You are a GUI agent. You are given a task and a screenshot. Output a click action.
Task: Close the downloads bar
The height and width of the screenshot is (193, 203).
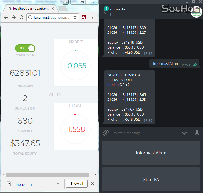coord(93,184)
